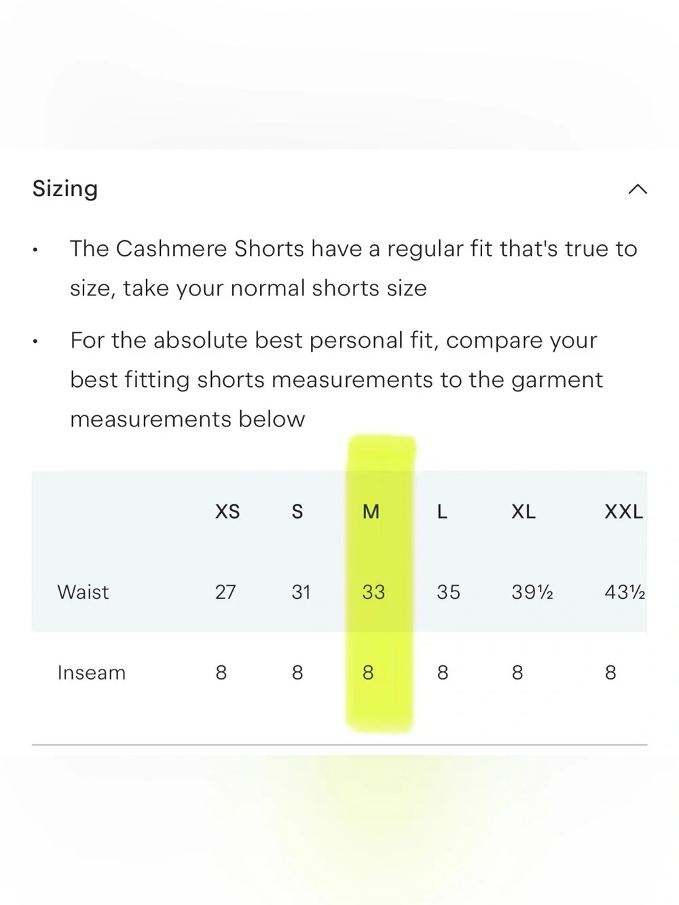Click the Sizing heading
Viewport: 679px width, 905px height.
65,189
